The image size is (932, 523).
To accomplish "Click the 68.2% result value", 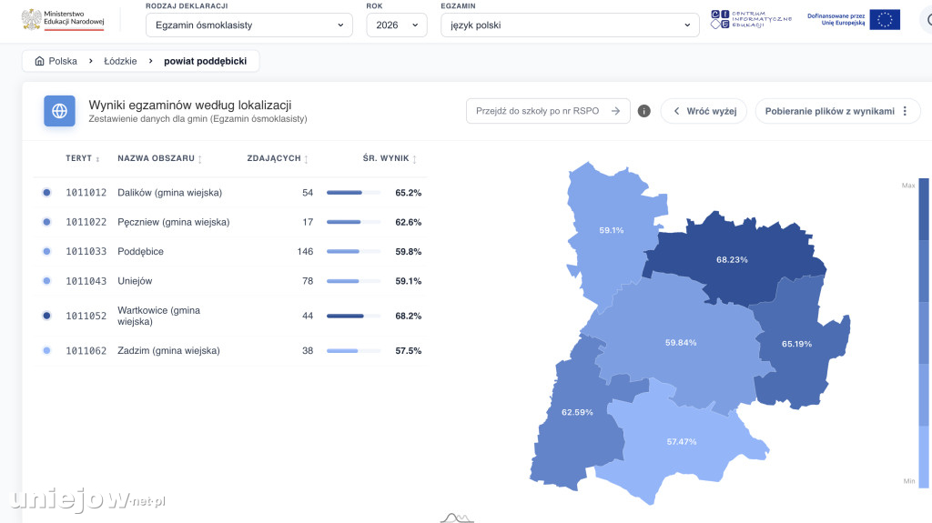I will pyautogui.click(x=409, y=317).
